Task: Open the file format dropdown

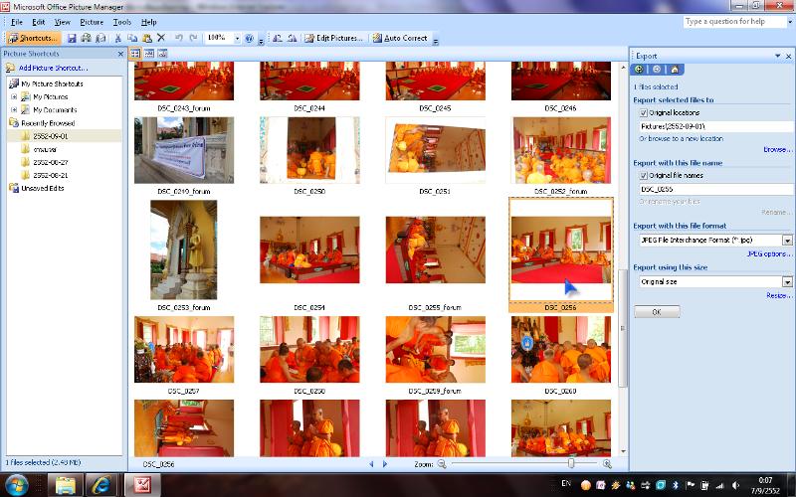Action: coord(787,241)
